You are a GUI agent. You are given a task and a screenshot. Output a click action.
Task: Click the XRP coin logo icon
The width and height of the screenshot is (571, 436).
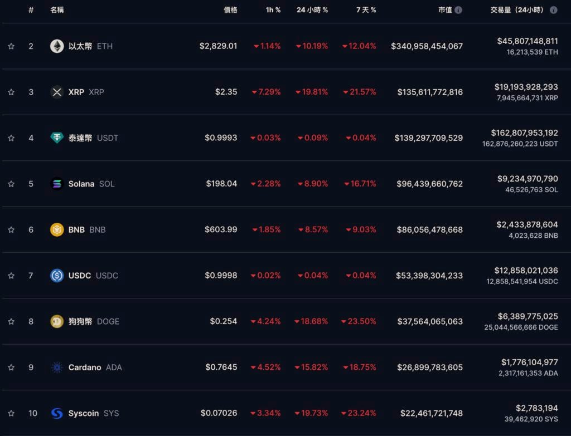click(x=57, y=92)
